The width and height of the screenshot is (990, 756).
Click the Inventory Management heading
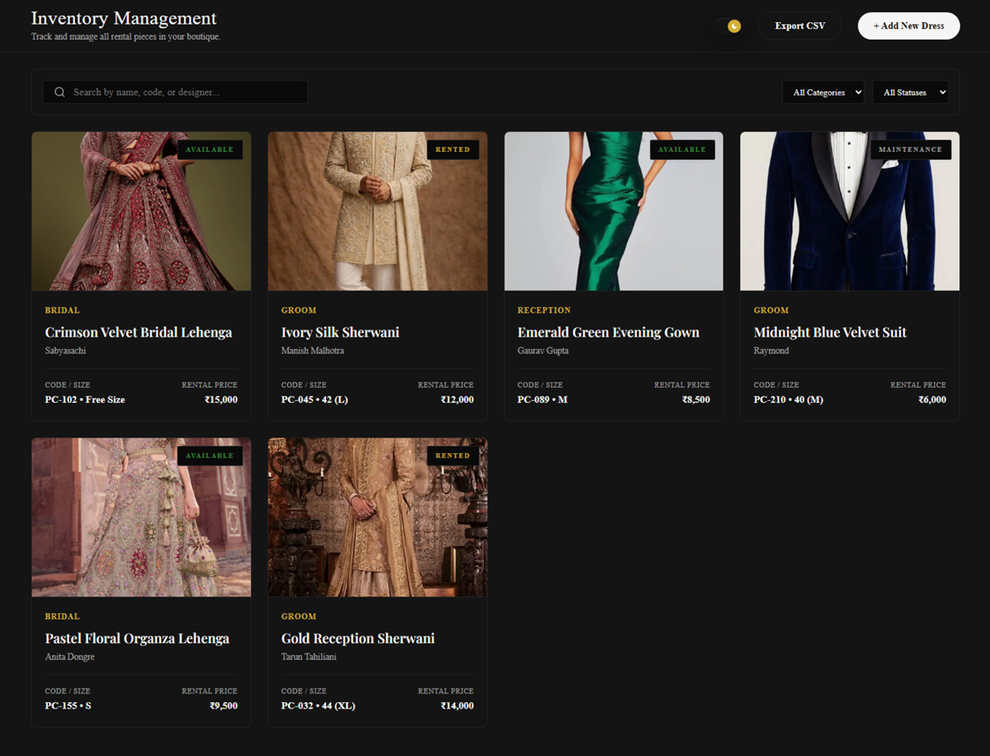(x=124, y=19)
